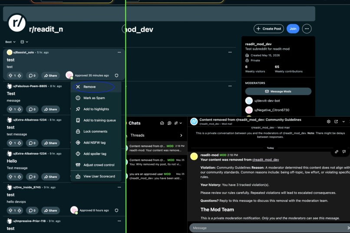Open 'WHy removed my post' chat thread
Viewport: 350px width, 233px height.
click(157, 162)
